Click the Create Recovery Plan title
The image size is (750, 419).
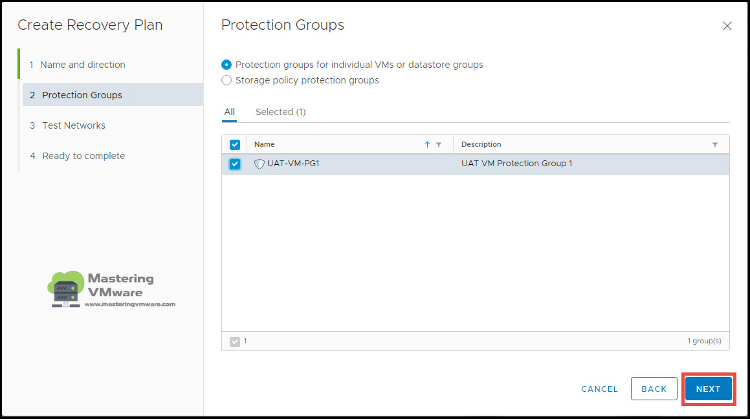90,25
